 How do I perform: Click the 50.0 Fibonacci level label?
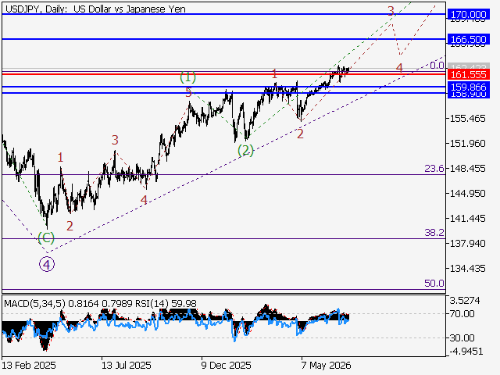(434, 283)
